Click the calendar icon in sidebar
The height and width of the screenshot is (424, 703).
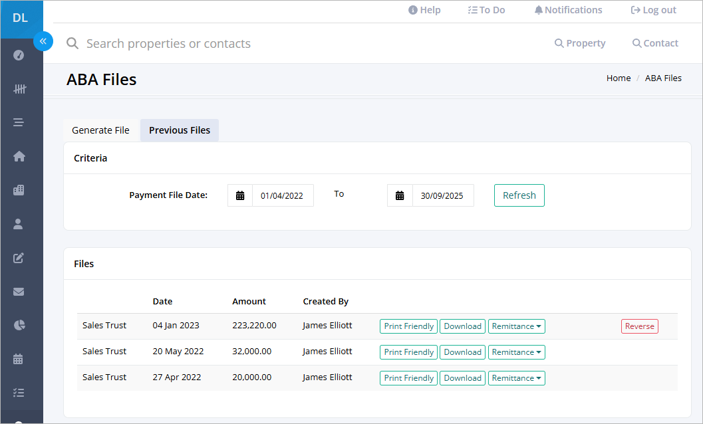(x=18, y=359)
